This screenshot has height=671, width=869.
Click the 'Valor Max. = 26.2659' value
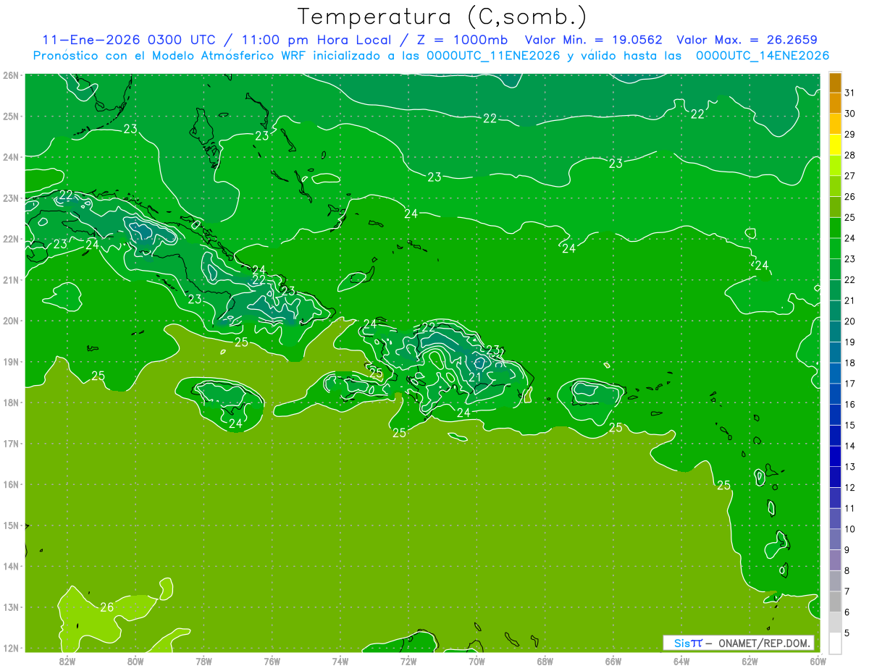(x=747, y=40)
